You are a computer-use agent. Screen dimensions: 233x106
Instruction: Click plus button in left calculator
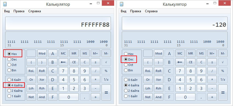[x=96, y=97]
